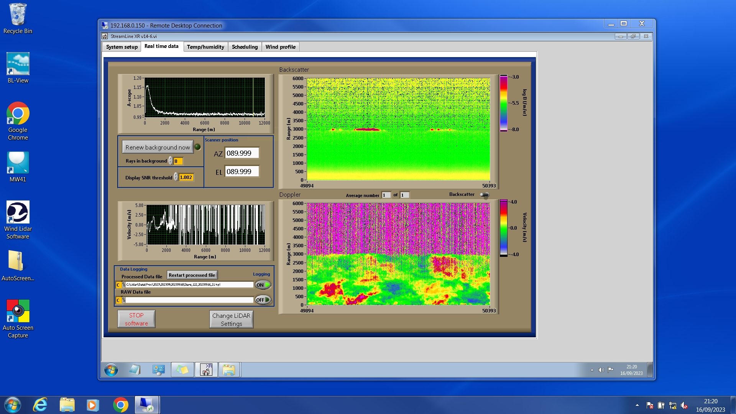Switch to the Wind profile tab

[280, 47]
